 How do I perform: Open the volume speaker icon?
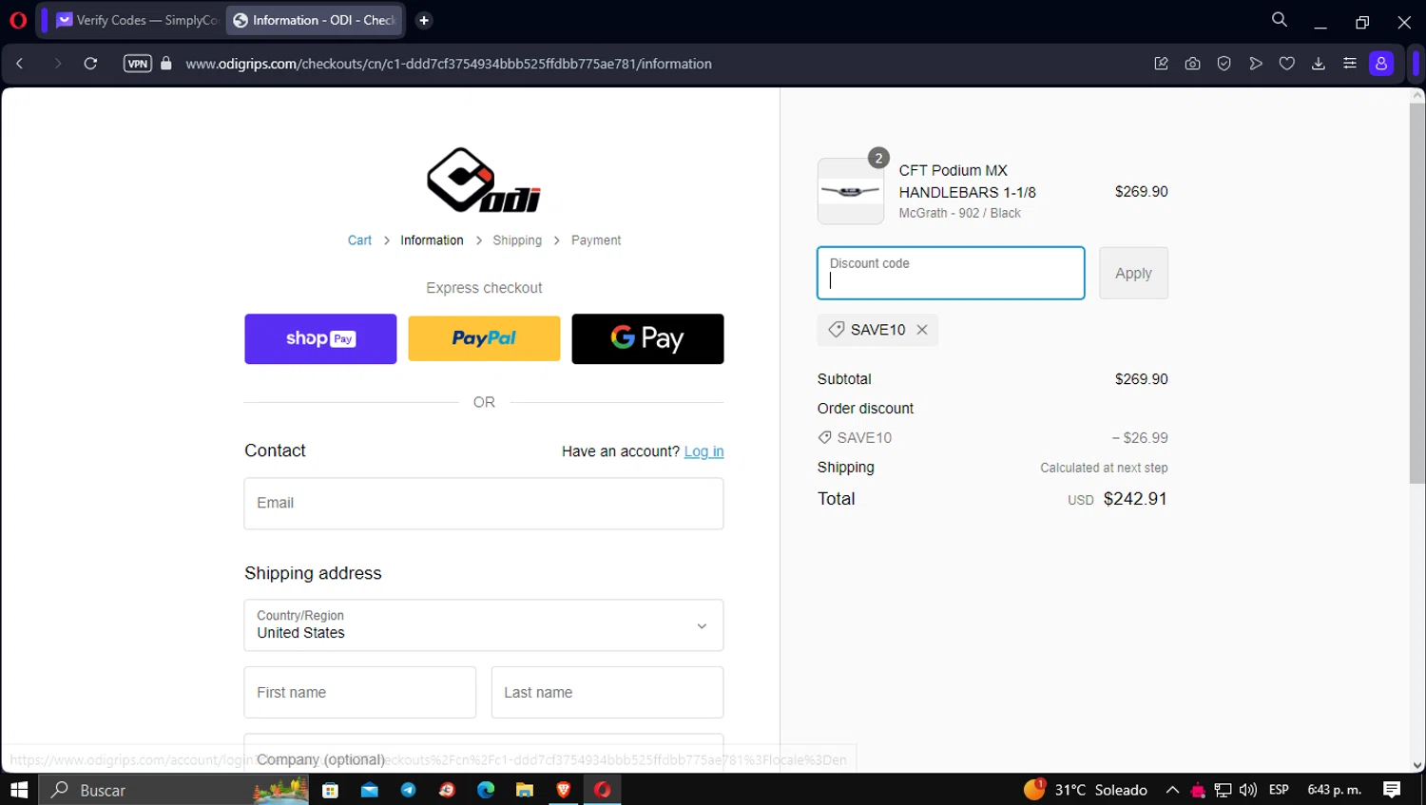click(x=1248, y=790)
